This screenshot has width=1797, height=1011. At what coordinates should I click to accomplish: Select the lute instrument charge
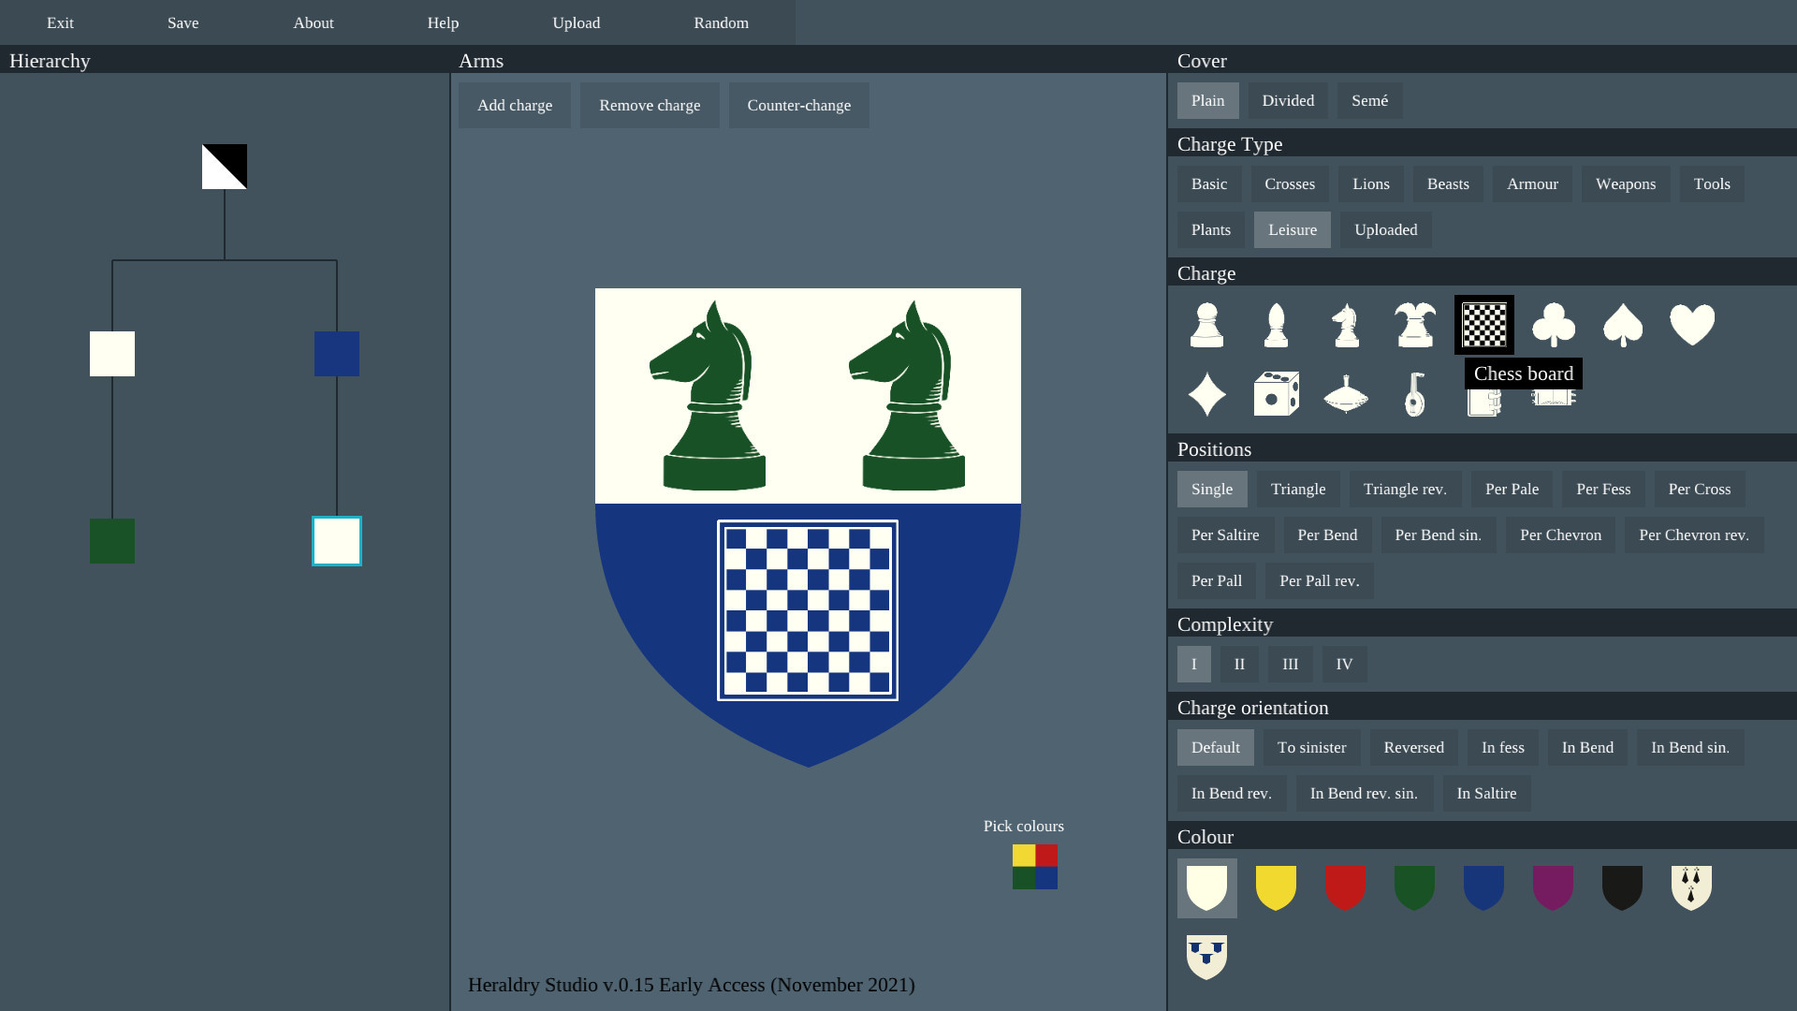click(x=1414, y=394)
